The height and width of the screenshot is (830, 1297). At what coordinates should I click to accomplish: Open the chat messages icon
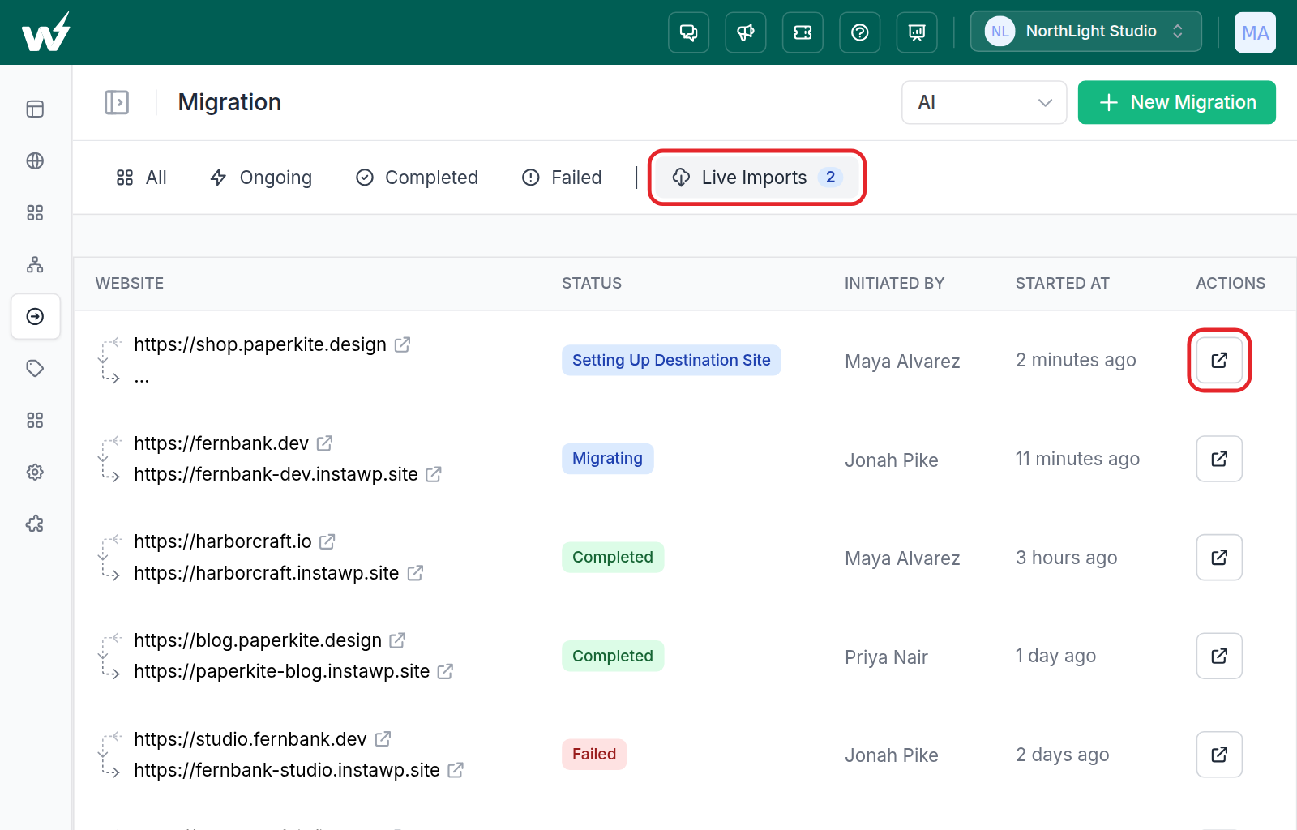[x=688, y=32]
